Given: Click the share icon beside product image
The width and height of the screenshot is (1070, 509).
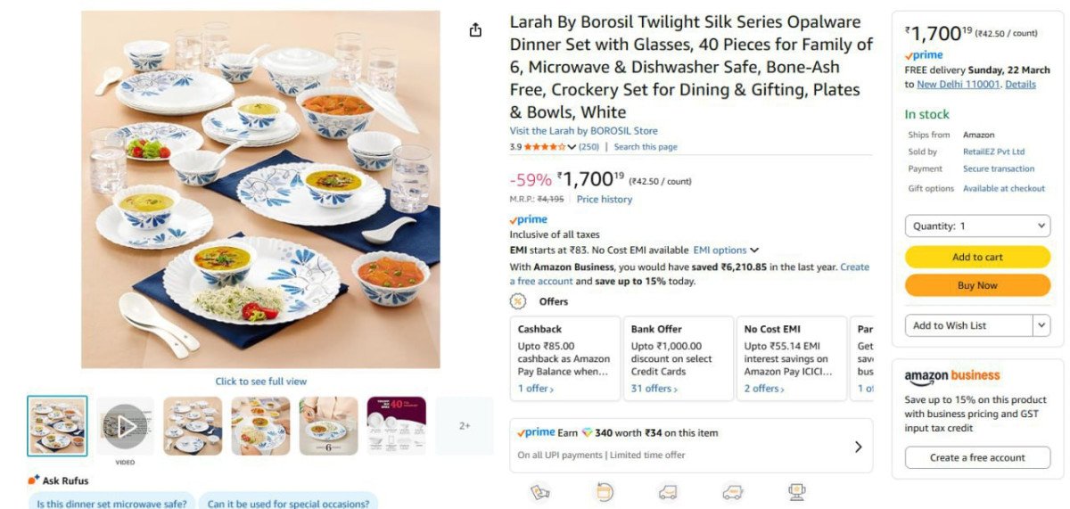Looking at the screenshot, I should tap(475, 30).
